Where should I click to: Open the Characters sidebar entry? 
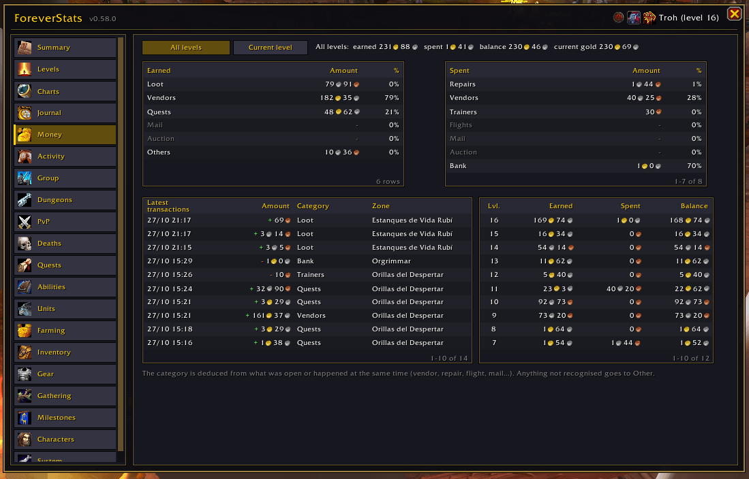point(65,440)
